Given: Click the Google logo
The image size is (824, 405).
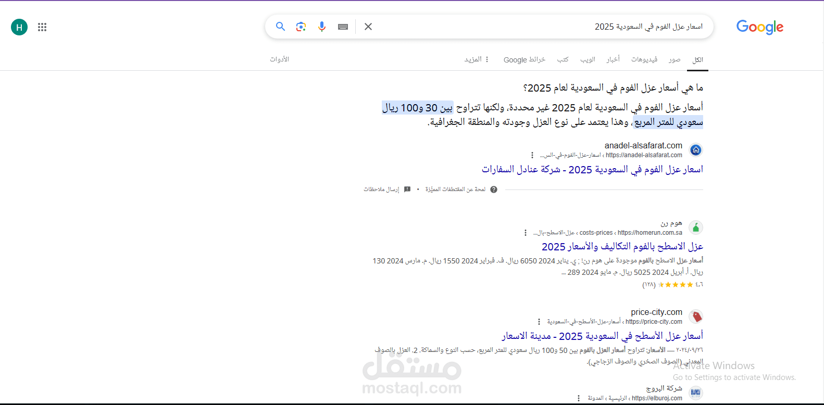Looking at the screenshot, I should (760, 27).
